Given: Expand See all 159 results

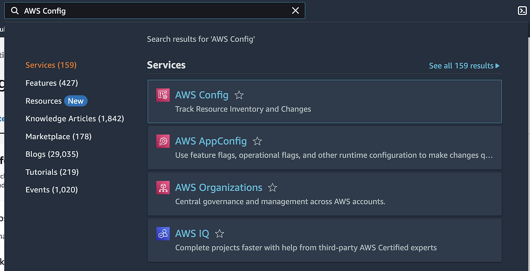Looking at the screenshot, I should pos(464,66).
